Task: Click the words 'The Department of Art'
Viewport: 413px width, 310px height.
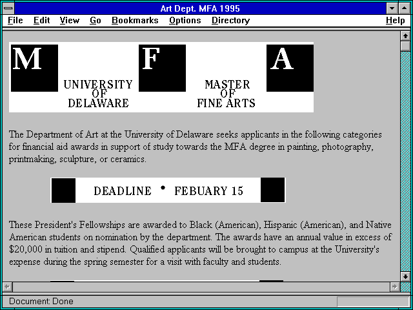Action: coord(54,134)
